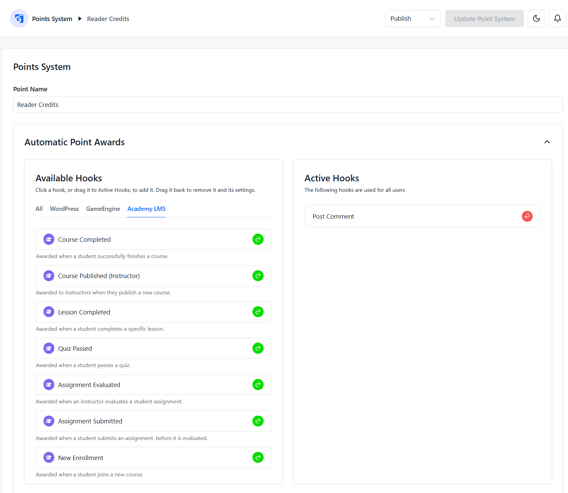The height and width of the screenshot is (493, 568).
Task: Switch to the GameEngine hooks tab
Action: pos(103,209)
